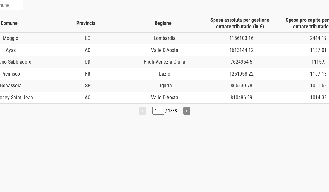Click the Friuli-Venezia Giulia region cell
The height and width of the screenshot is (192, 329).
tap(164, 62)
